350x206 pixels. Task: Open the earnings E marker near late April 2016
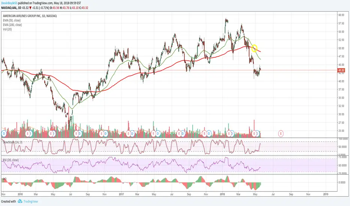51,134
